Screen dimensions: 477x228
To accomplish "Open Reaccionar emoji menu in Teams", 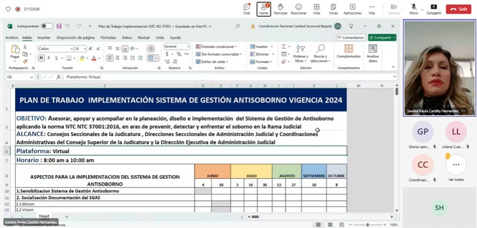I will coord(298,9).
